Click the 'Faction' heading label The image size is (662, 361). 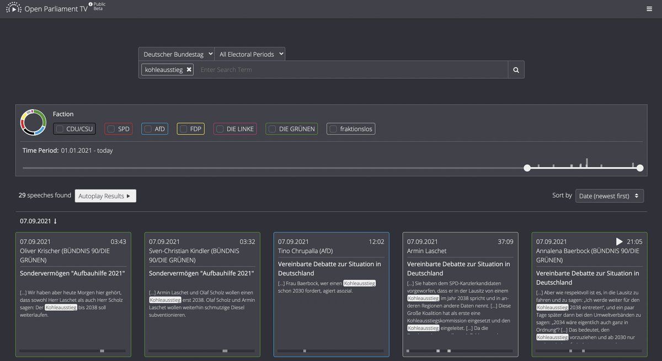(63, 114)
